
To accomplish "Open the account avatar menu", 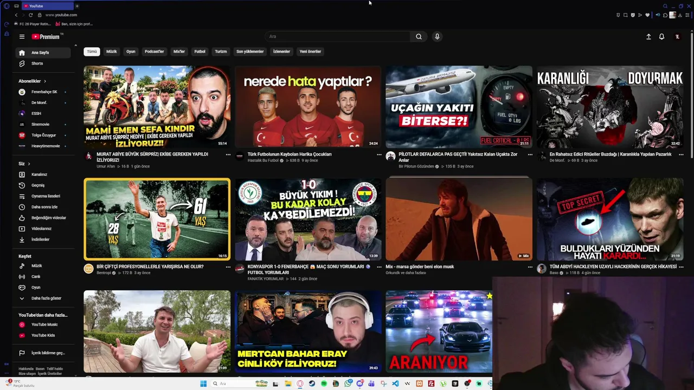I will click(677, 37).
